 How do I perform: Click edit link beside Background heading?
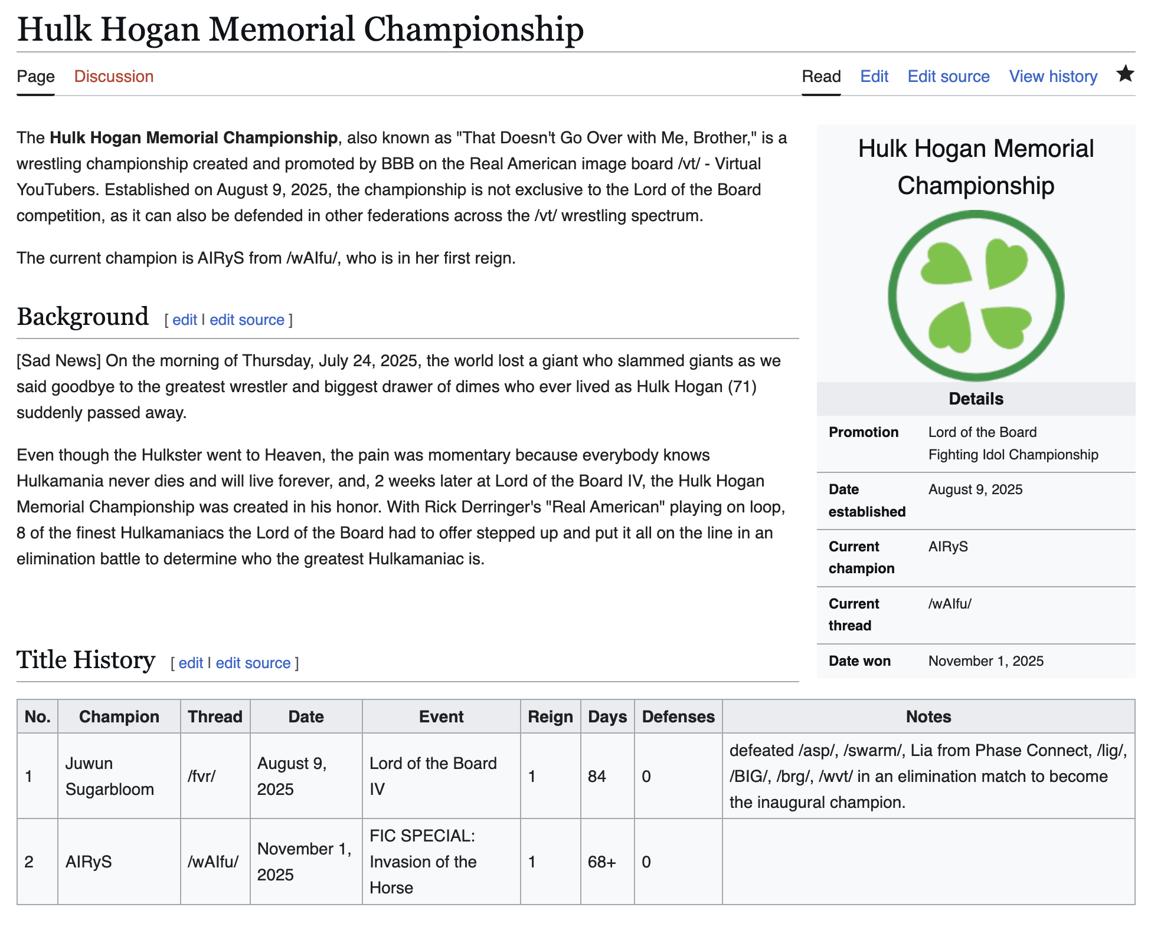click(x=184, y=320)
